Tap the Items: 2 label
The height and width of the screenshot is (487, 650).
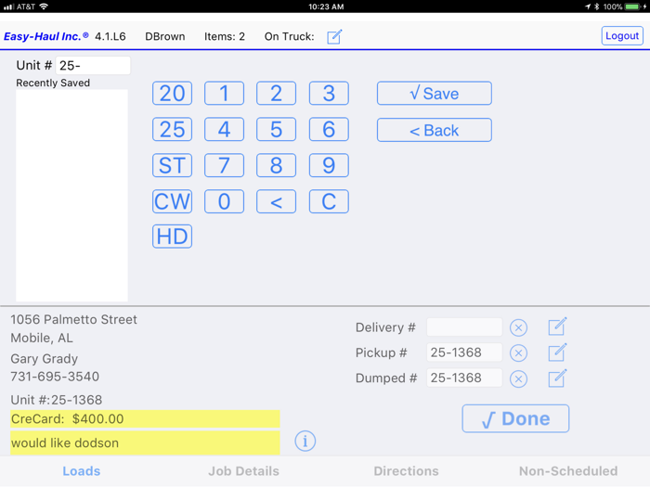[225, 36]
